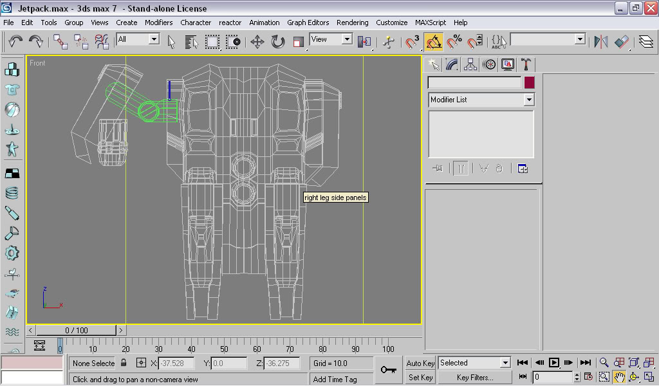Click the Redo arrow icon
Image resolution: width=659 pixels, height=386 pixels.
point(36,42)
